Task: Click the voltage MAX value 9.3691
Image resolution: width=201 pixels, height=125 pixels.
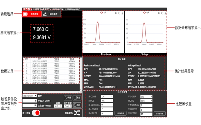Action: click(141, 80)
